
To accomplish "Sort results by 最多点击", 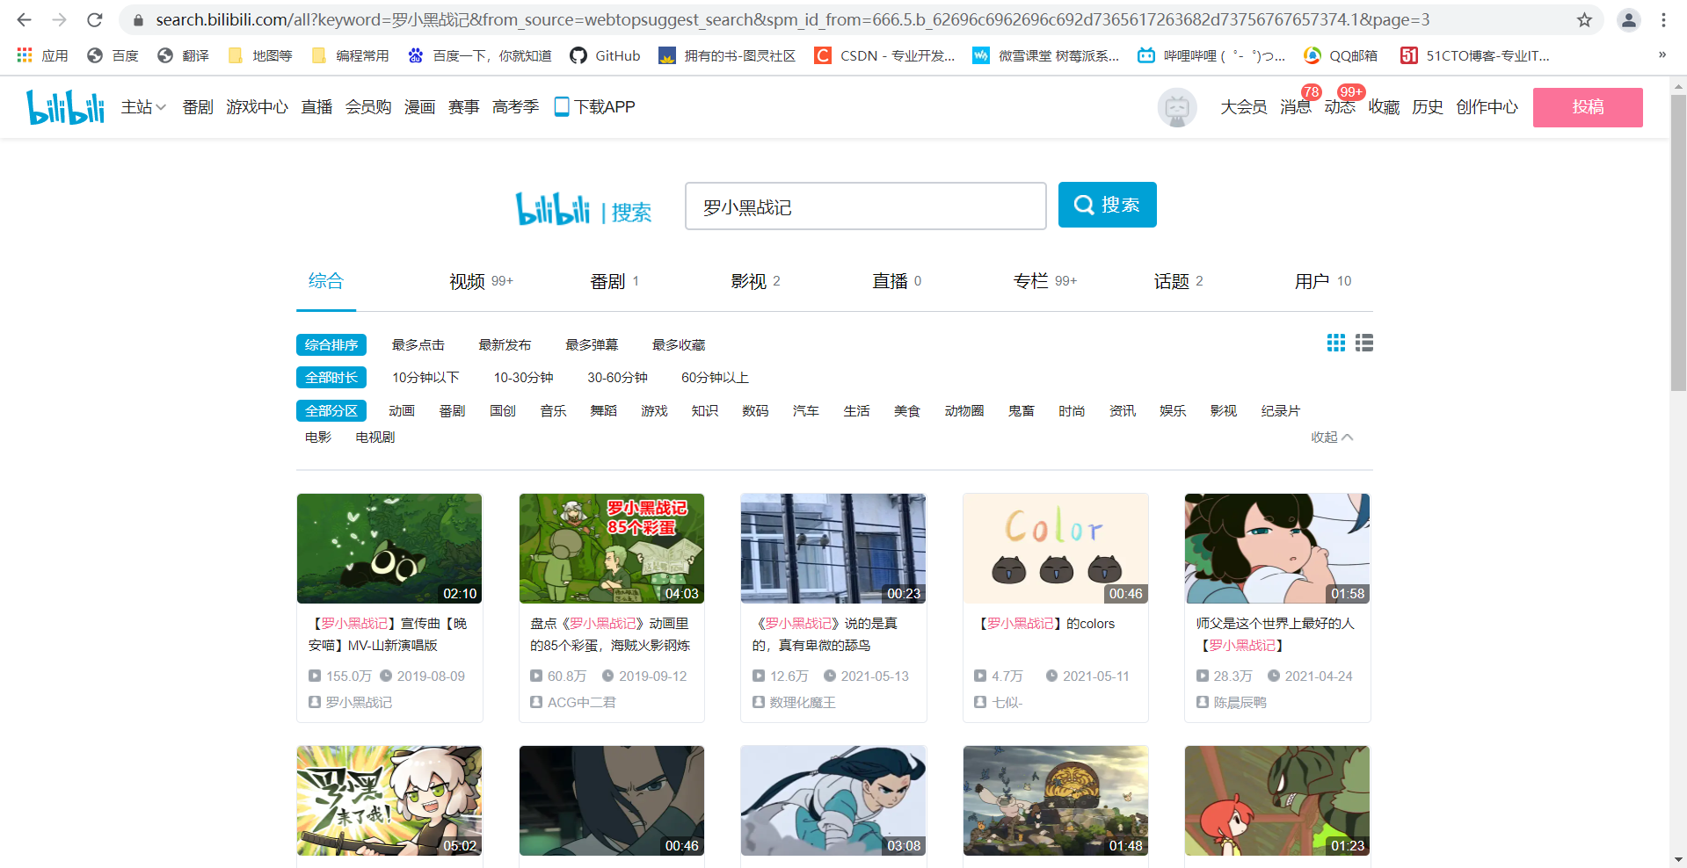I will tap(418, 345).
